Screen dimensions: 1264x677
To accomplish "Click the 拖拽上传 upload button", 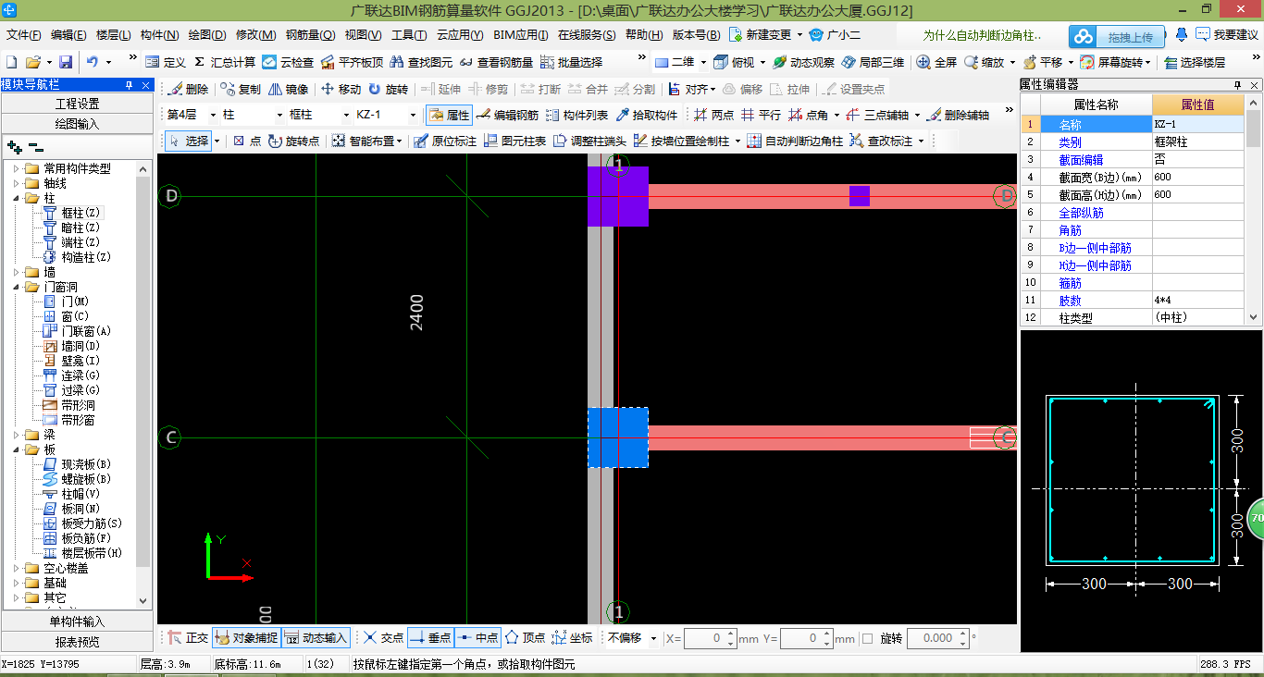I will pyautogui.click(x=1117, y=36).
